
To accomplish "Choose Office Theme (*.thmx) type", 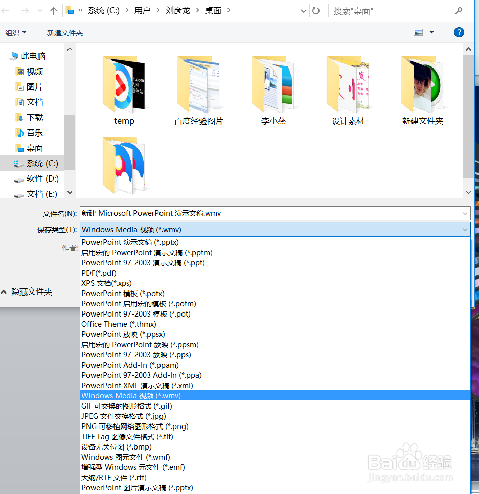I will tap(275, 324).
